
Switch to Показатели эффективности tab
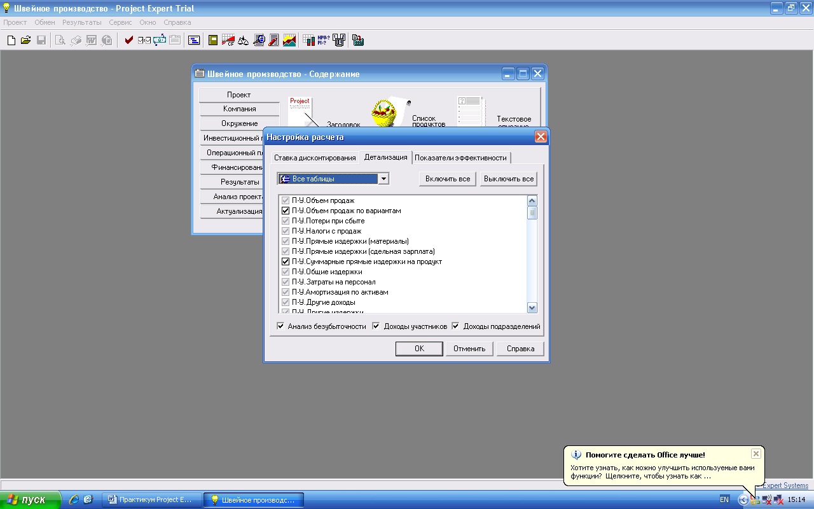(x=461, y=158)
